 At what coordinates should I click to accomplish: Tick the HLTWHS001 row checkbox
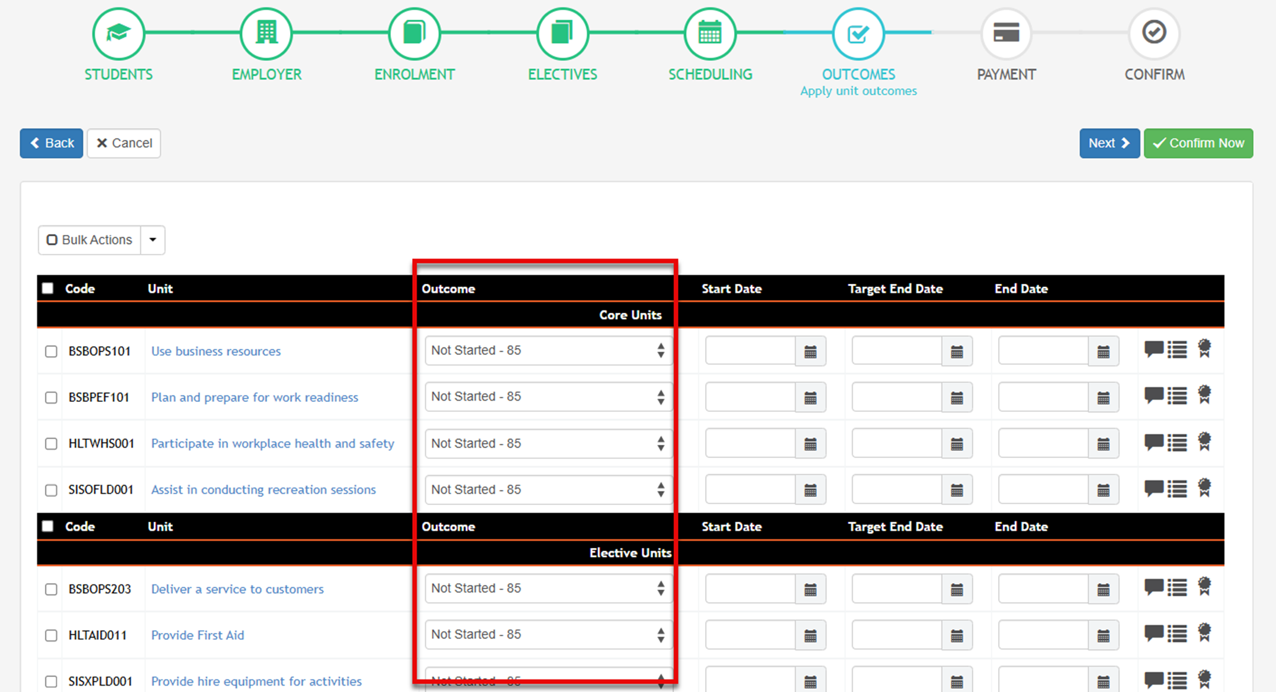[51, 444]
